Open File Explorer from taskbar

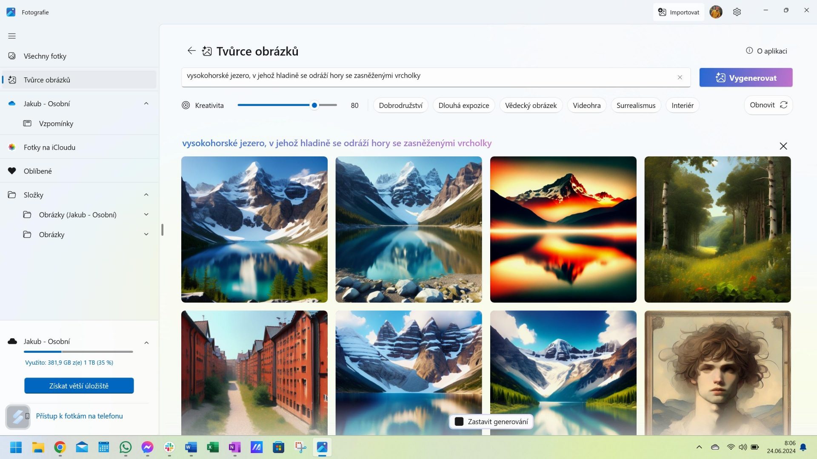(38, 447)
